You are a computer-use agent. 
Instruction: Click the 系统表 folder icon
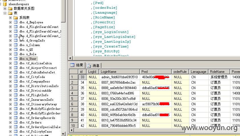coord(16,18)
